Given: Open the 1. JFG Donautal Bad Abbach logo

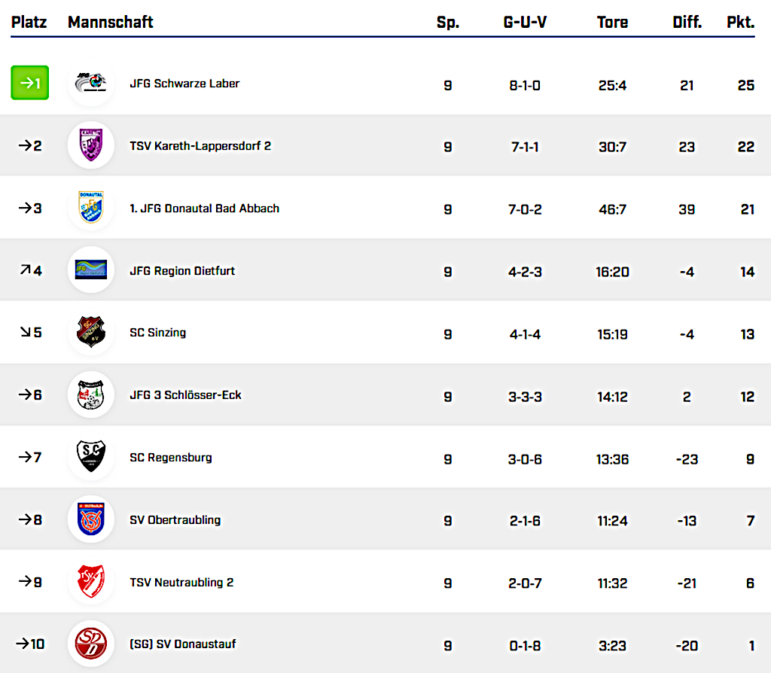Looking at the screenshot, I should pos(91,208).
